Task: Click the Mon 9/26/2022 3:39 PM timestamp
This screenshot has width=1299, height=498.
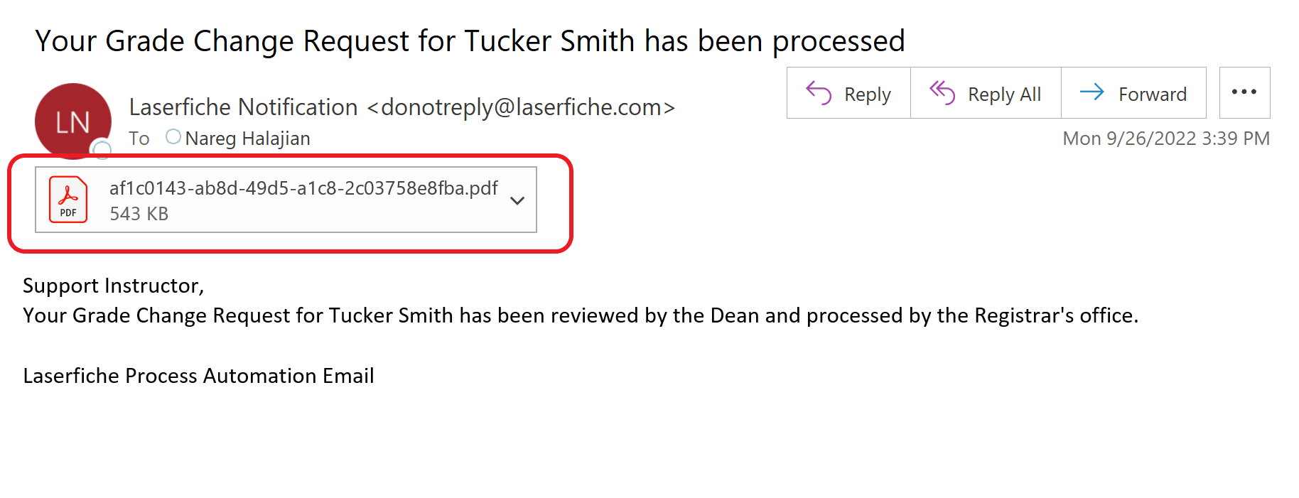Action: click(1165, 139)
